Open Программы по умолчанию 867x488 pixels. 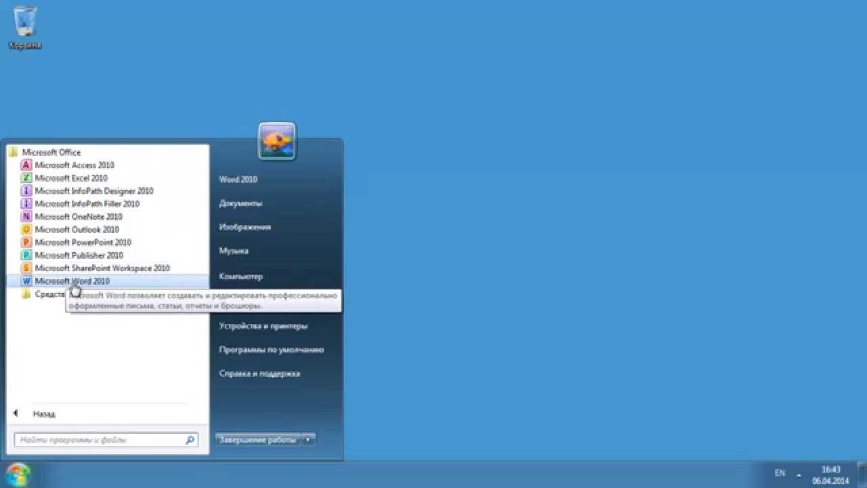pos(271,349)
